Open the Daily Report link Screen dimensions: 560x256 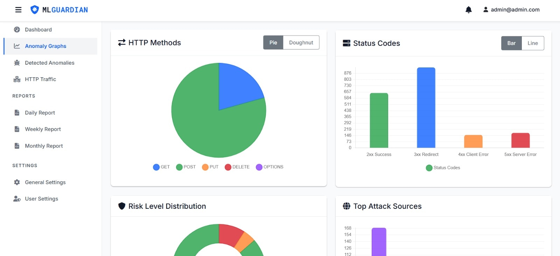(x=40, y=113)
